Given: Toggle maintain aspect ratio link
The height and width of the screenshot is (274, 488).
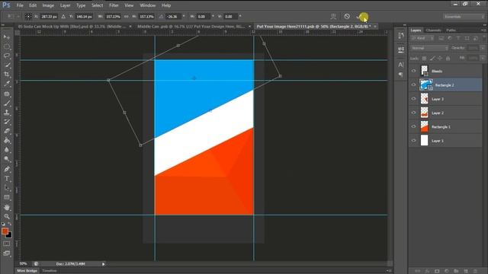Looking at the screenshot, I should (x=126, y=17).
